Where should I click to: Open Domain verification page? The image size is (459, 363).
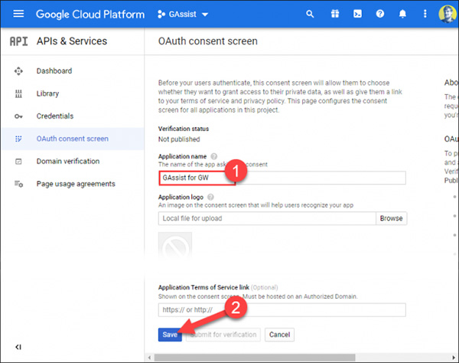(67, 162)
